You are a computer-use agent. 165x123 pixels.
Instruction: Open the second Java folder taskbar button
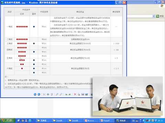[75, 121]
